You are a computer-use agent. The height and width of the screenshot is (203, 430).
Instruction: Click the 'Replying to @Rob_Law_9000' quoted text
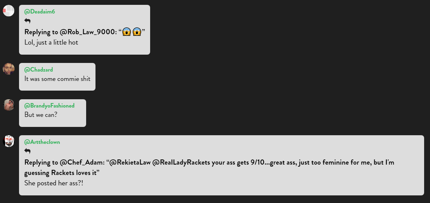point(85,32)
